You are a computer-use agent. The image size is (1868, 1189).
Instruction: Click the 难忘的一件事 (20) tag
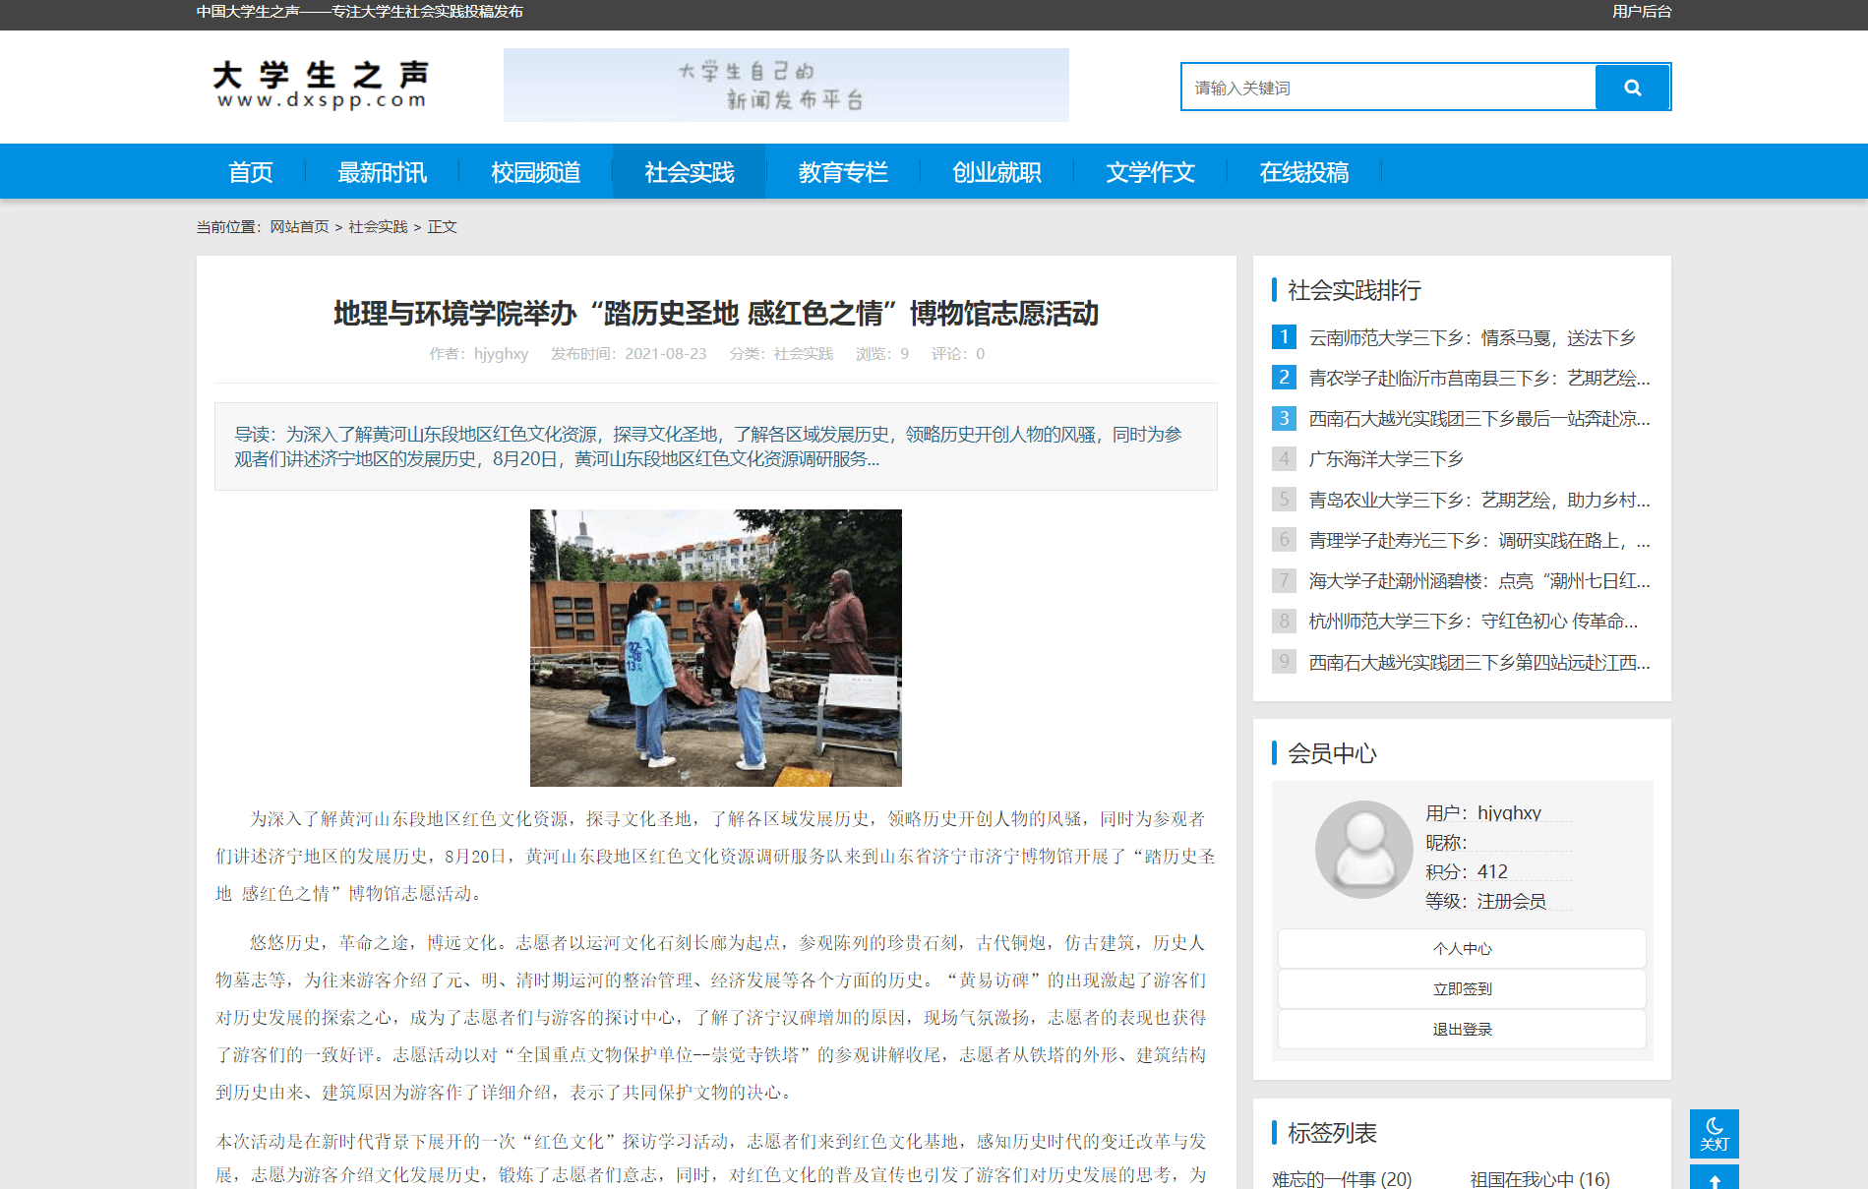pos(1342,1178)
